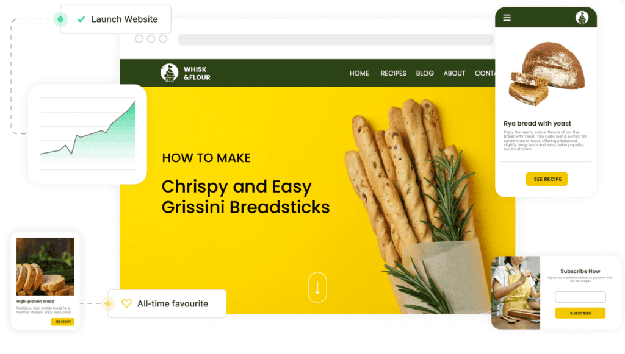625x354 pixels.
Task: Open the mobile hamburger menu
Action: coord(507,18)
